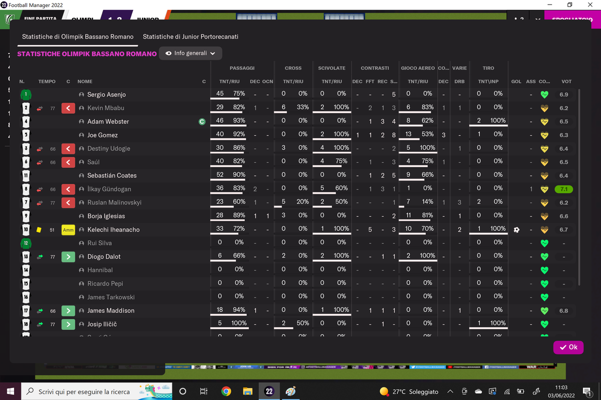Click Kelechi Iheanacho's goal ball icon
601x400 pixels.
coord(516,229)
